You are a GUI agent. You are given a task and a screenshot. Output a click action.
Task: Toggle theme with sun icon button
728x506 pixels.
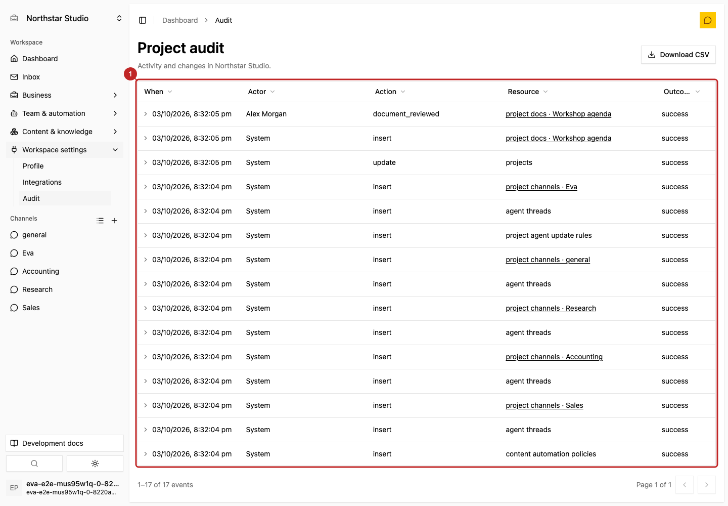click(x=95, y=463)
